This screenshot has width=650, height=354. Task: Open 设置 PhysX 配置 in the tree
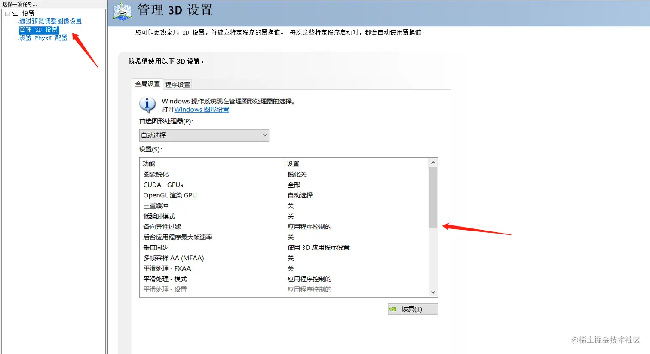(x=43, y=38)
